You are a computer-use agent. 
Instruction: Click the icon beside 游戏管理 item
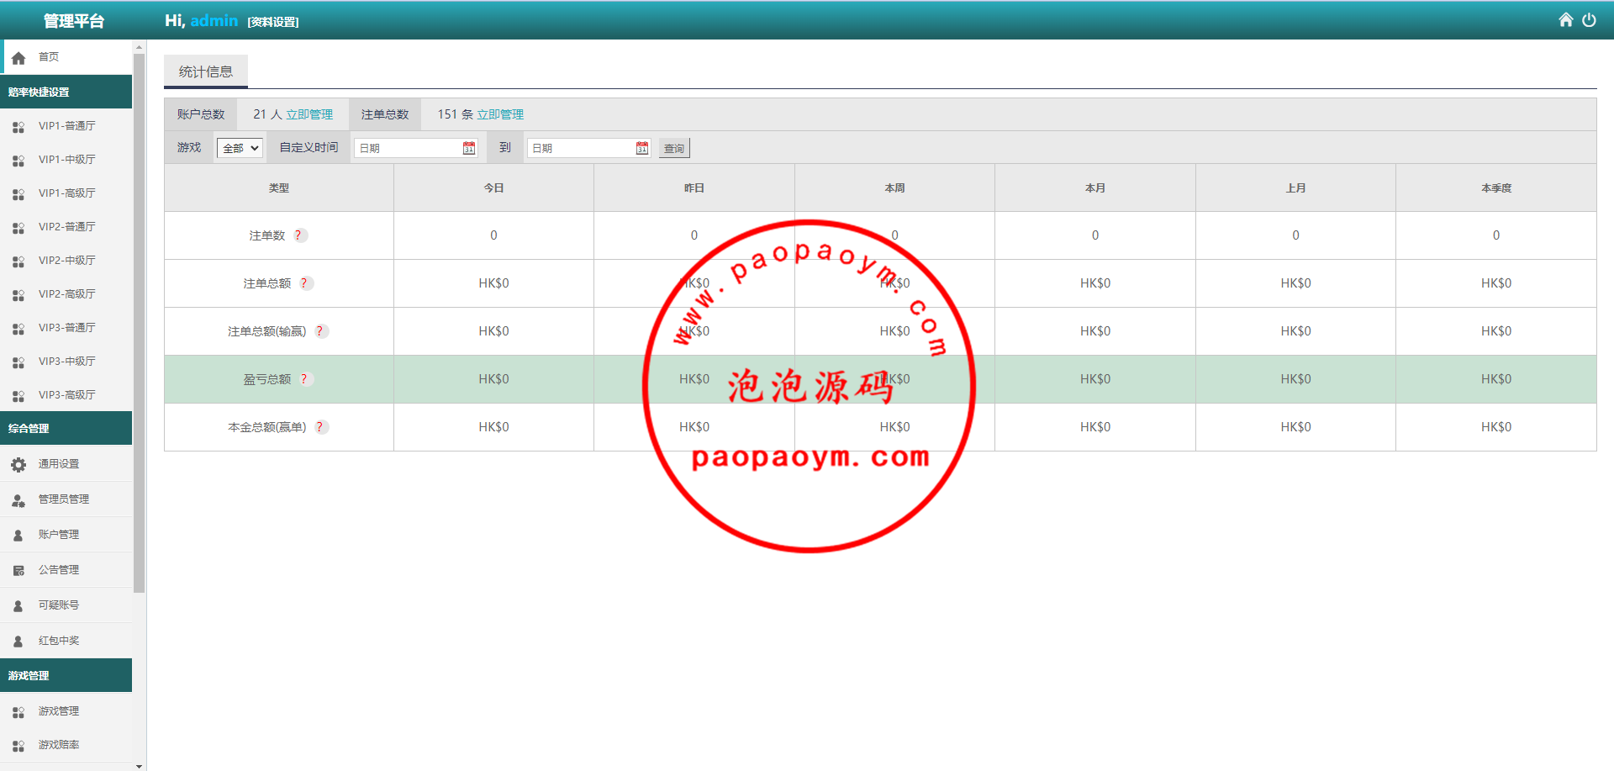pos(18,712)
